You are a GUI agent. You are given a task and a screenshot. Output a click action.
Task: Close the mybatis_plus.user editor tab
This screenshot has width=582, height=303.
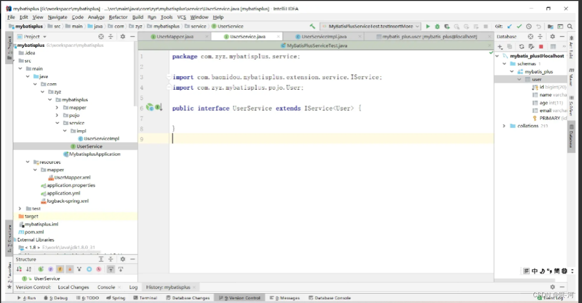point(489,37)
